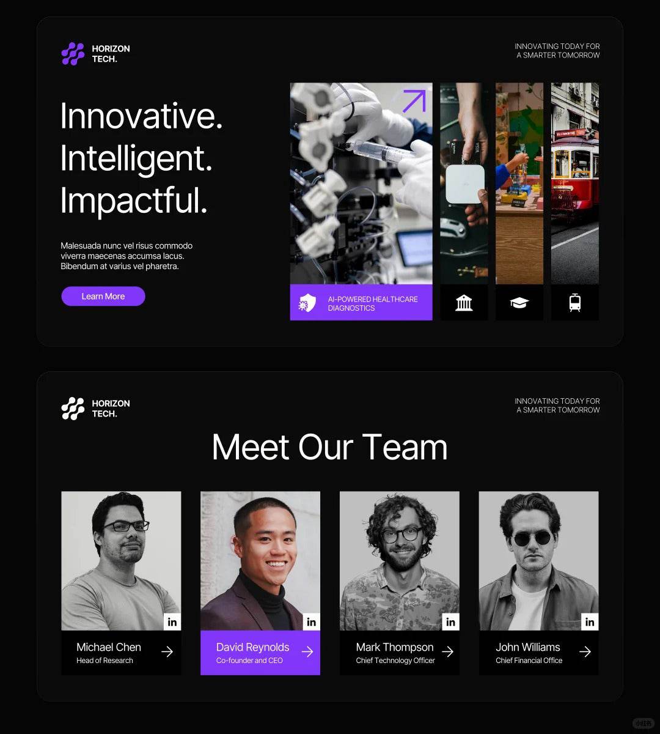
Task: Select the bank building icon tile
Action: [464, 302]
